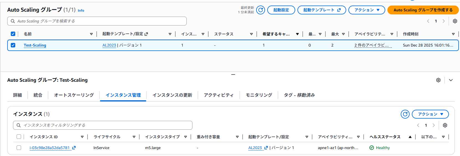Open the Test-Scaling group link

[x=35, y=45]
